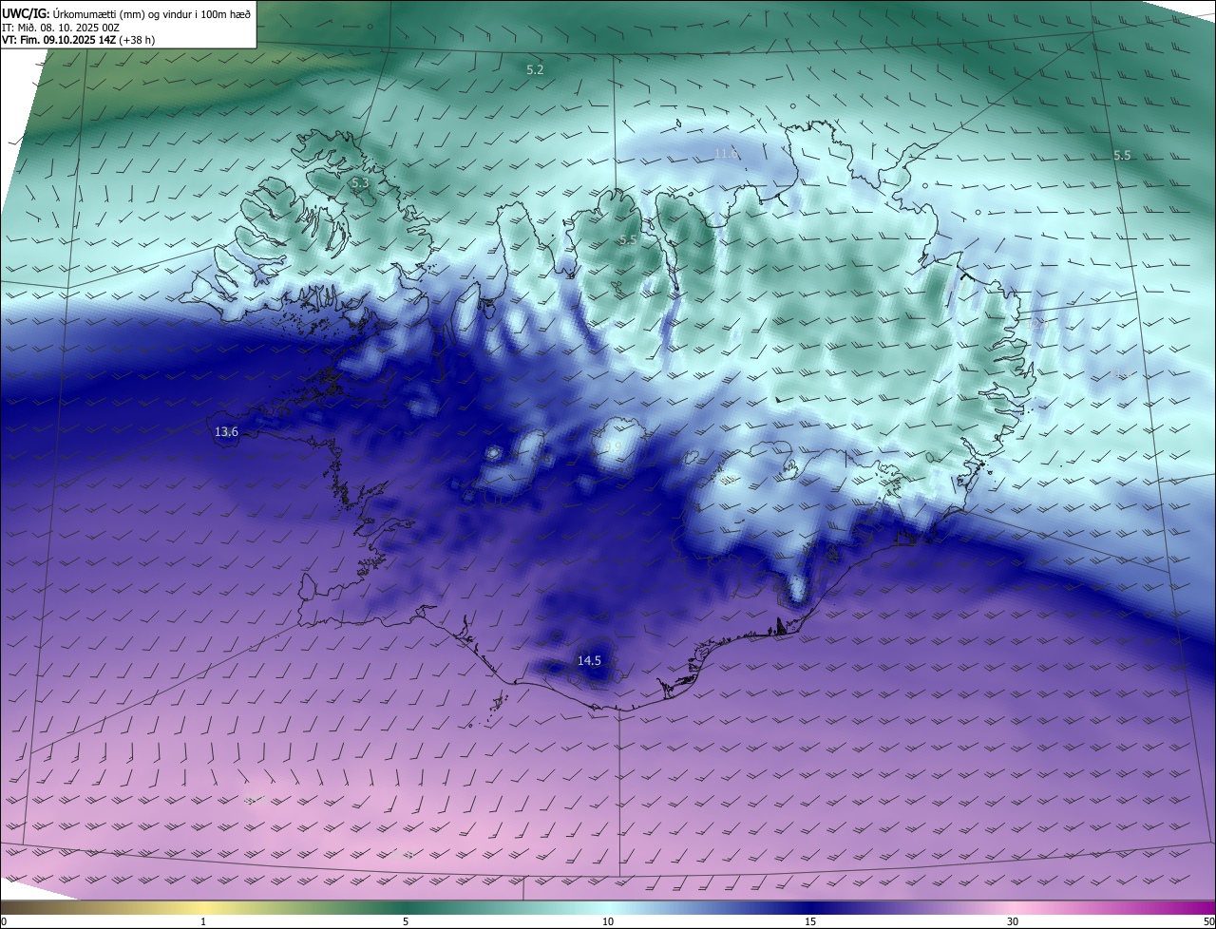Viewport: 1216px width, 929px height.
Task: Select the 11.6 value label off north coast
Action: pyautogui.click(x=727, y=153)
